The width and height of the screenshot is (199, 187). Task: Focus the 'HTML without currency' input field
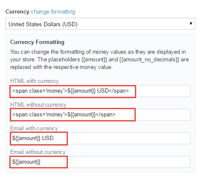click(100, 115)
